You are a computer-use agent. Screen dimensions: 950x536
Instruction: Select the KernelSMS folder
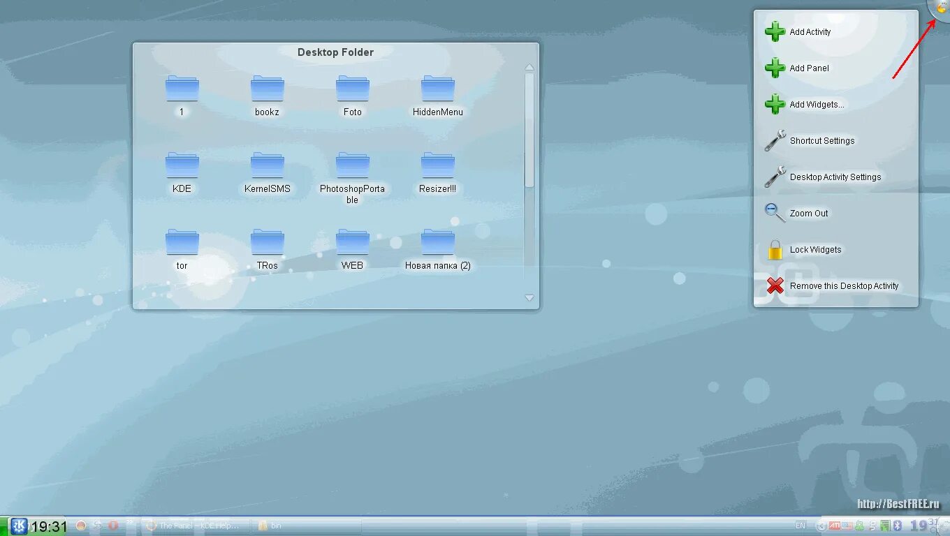coord(267,172)
